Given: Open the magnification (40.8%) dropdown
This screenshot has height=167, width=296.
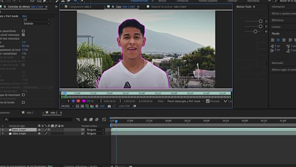Looking at the screenshot, I should click(x=67, y=106).
